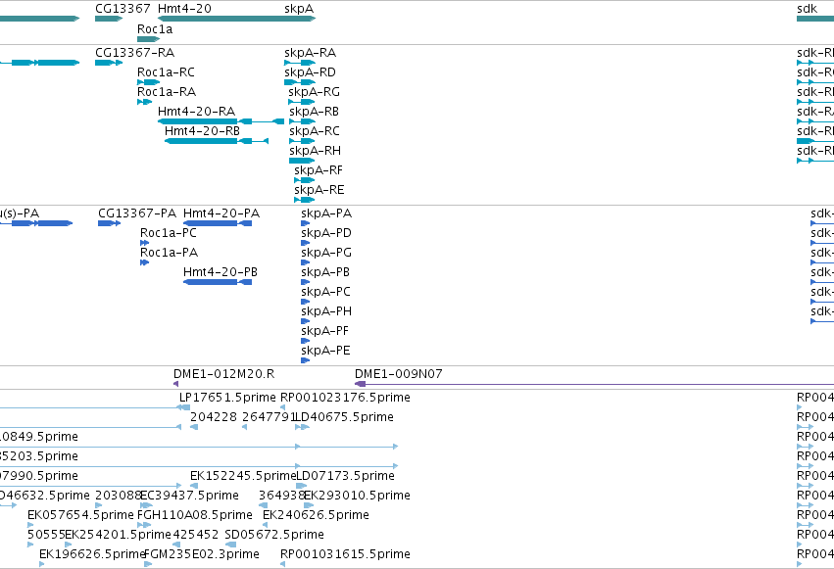Select EST EK254201.5prime
The width and height of the screenshot is (834, 569).
(118, 535)
